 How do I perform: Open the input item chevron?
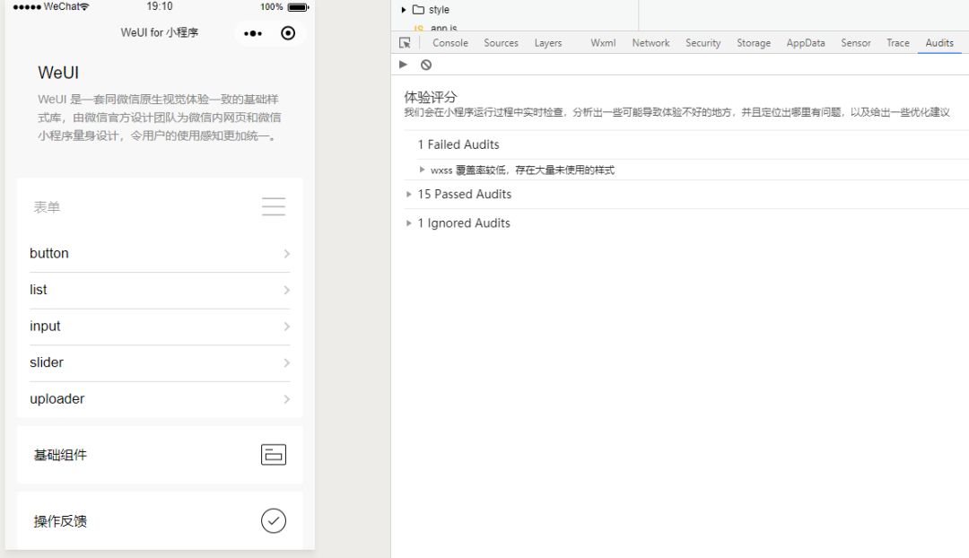click(287, 327)
